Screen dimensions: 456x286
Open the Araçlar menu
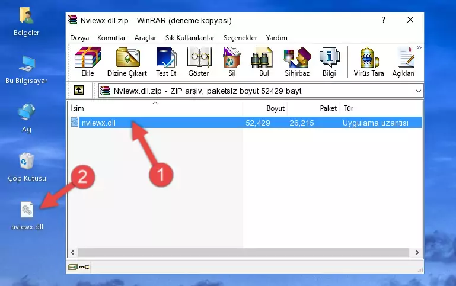(145, 38)
